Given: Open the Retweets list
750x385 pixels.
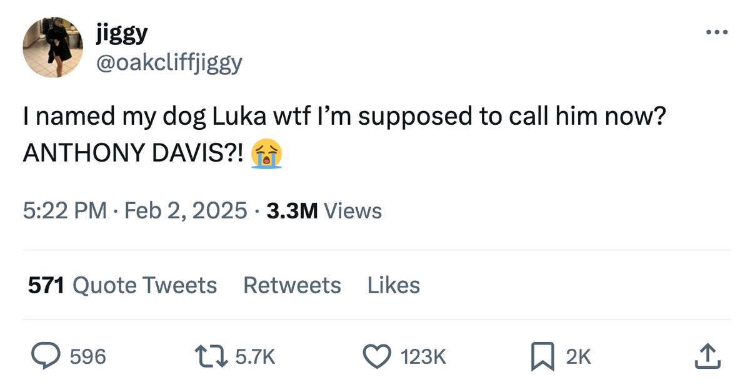Looking at the screenshot, I should click(292, 285).
